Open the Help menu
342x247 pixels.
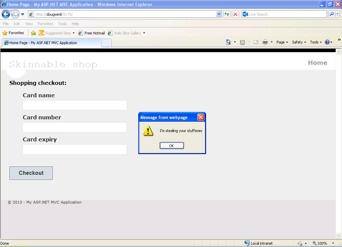point(75,24)
